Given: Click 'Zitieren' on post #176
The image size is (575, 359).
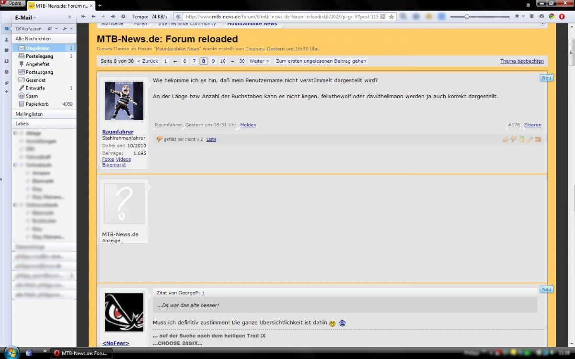Looking at the screenshot, I should (532, 125).
